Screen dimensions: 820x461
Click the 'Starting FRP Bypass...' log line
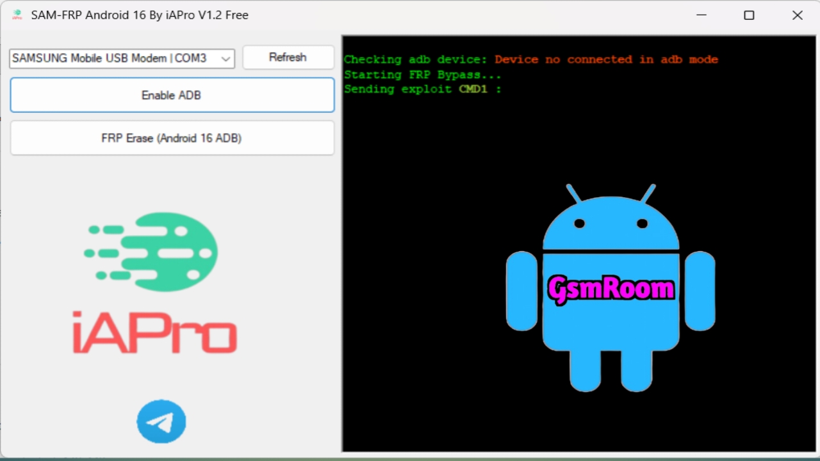click(x=422, y=75)
